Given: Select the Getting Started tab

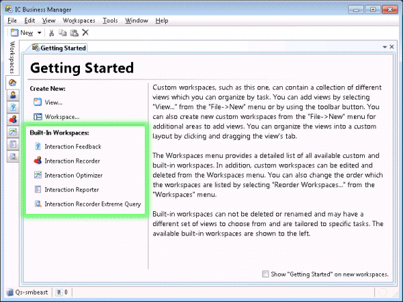Looking at the screenshot, I should [59, 48].
